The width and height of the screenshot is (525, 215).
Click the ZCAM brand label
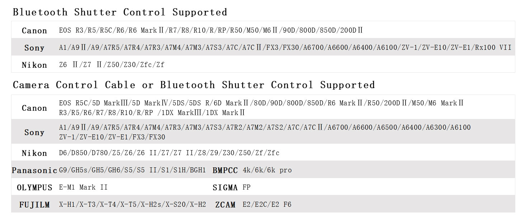point(225,205)
